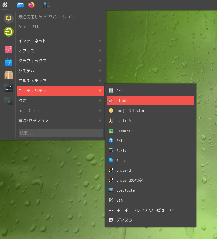Click the ユーティリティ submenu arrow
The image size is (217, 239).
click(x=100, y=91)
